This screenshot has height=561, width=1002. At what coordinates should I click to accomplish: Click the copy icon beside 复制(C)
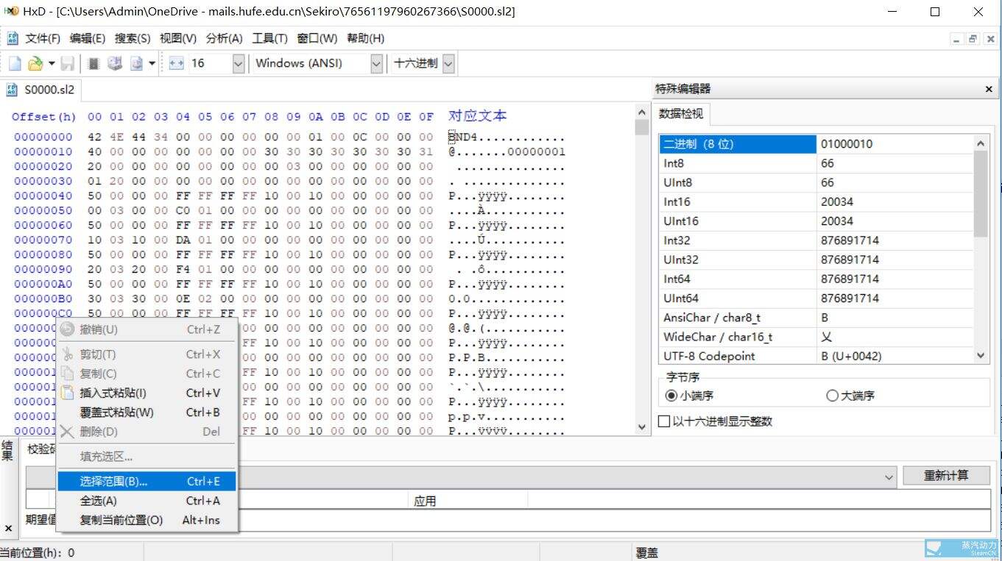[67, 374]
